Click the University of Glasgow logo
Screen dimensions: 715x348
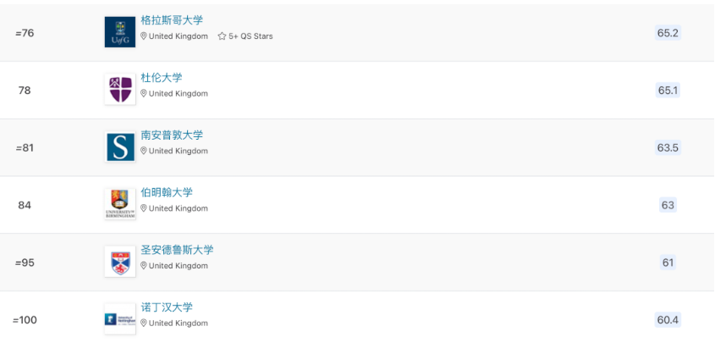120,32
